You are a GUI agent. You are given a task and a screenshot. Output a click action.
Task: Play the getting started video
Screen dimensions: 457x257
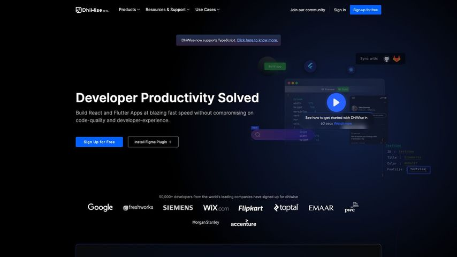click(336, 102)
